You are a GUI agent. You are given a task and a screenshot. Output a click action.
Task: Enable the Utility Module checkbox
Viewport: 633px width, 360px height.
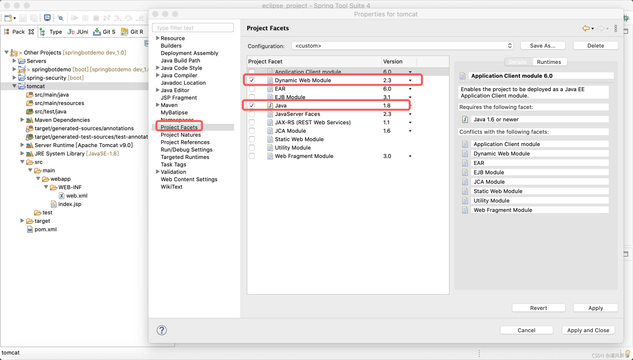tap(252, 148)
